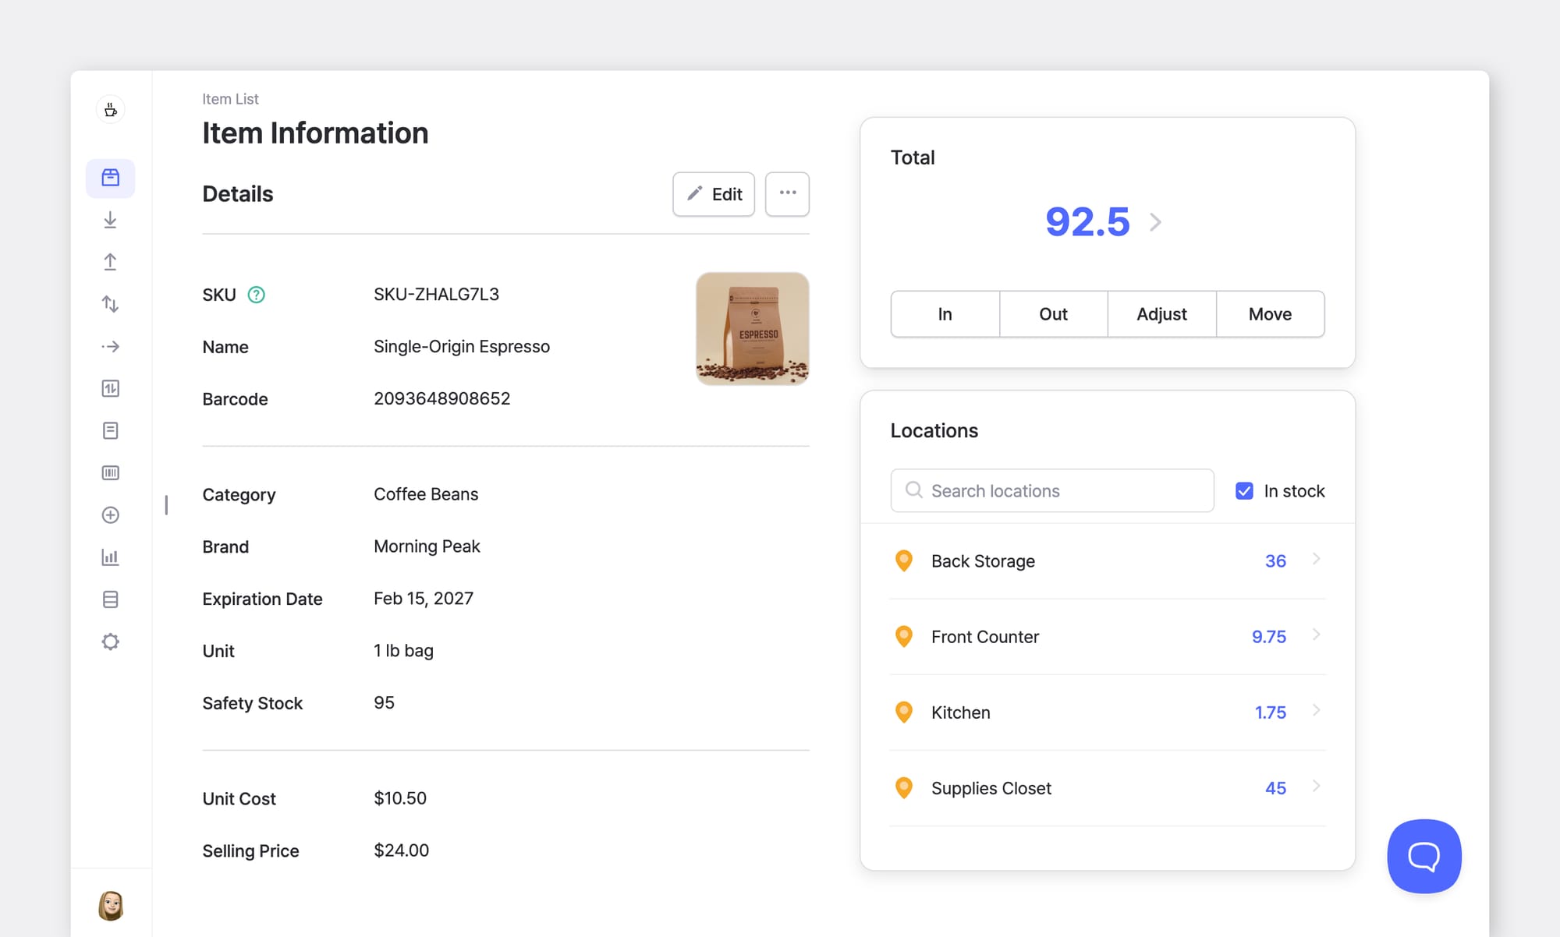The image size is (1560, 937).
Task: Click the expiration date Feb 15, 2027
Action: [x=424, y=599]
